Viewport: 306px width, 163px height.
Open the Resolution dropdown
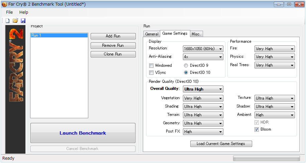(x=203, y=49)
